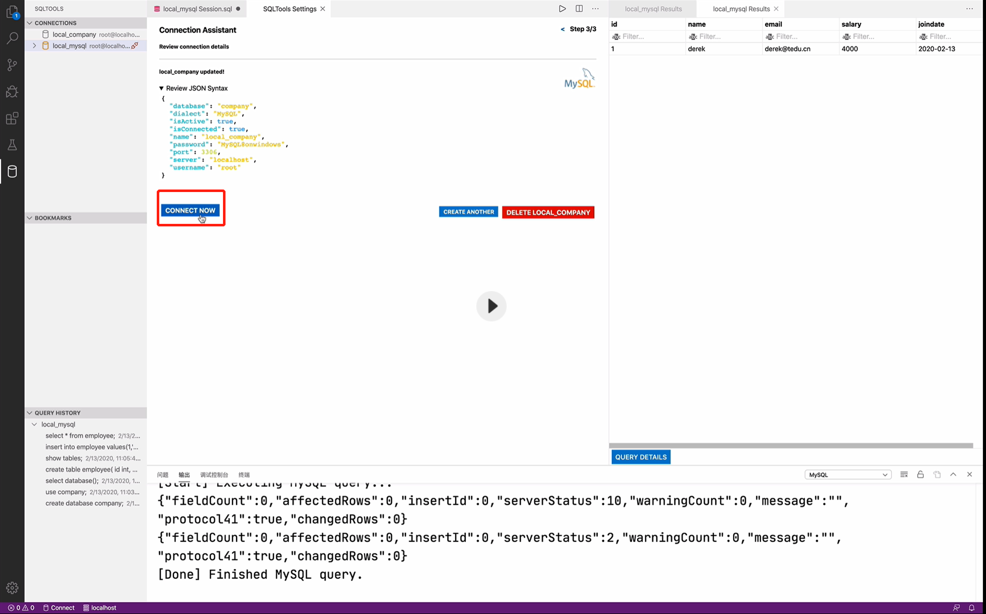The height and width of the screenshot is (614, 986).
Task: Click the CONNECT NOW button
Action: click(x=190, y=209)
